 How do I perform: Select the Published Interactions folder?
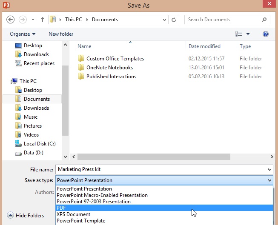point(111,77)
